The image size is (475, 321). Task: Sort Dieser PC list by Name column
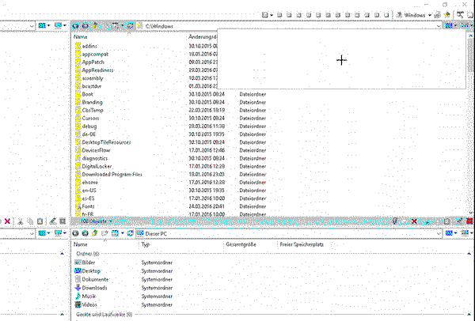(81, 244)
